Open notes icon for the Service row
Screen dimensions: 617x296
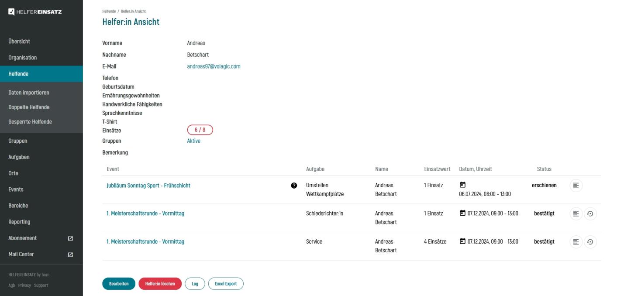pyautogui.click(x=576, y=241)
